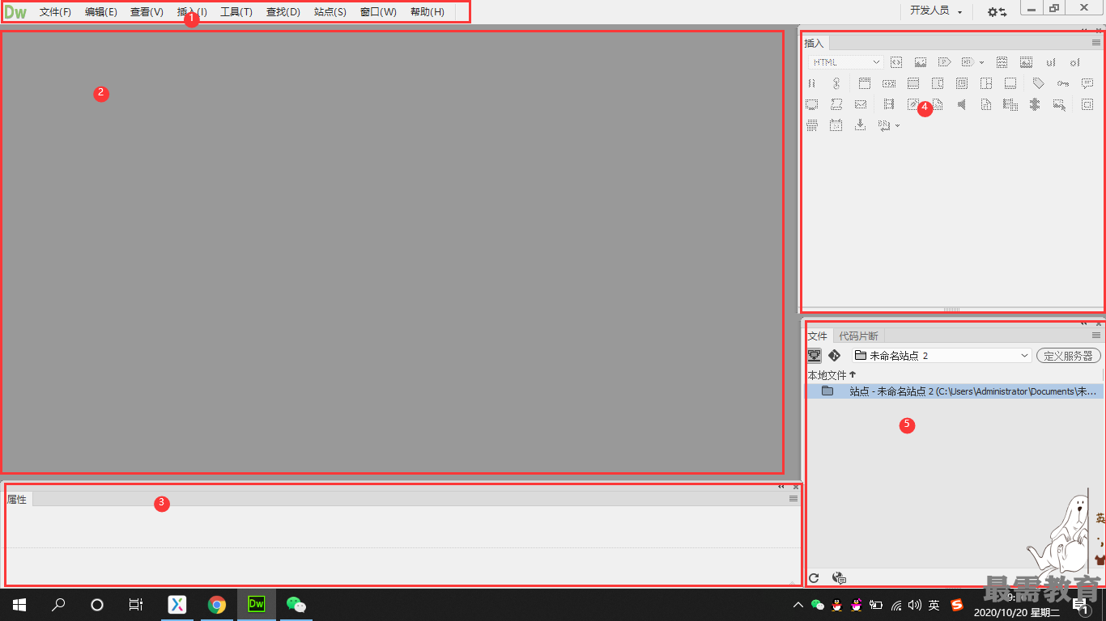The height and width of the screenshot is (621, 1106).
Task: Click the Git view icon in Files panel
Action: [835, 356]
